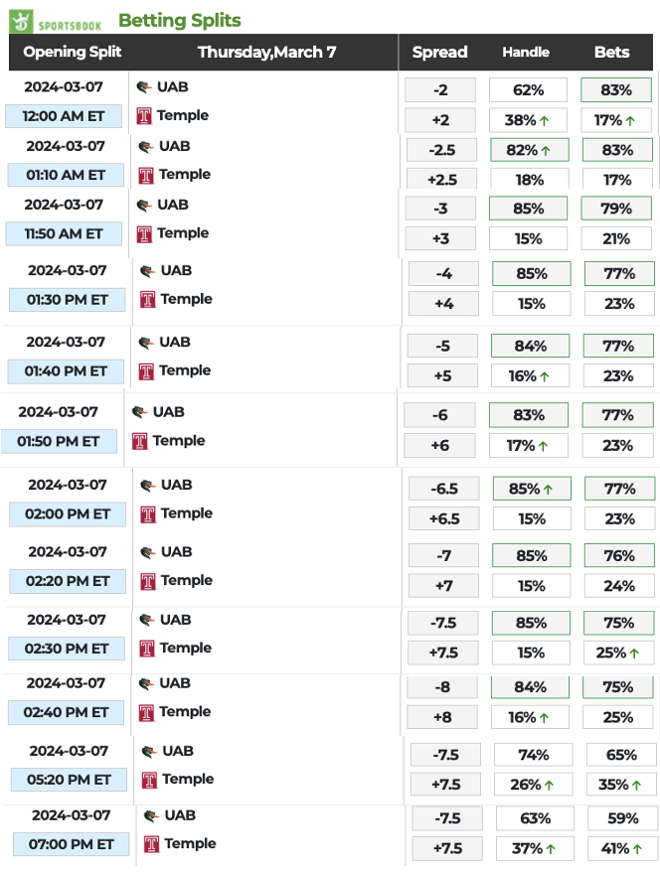Viewport: 660px width, 872px height.
Task: Select the Bets column header
Action: [611, 53]
